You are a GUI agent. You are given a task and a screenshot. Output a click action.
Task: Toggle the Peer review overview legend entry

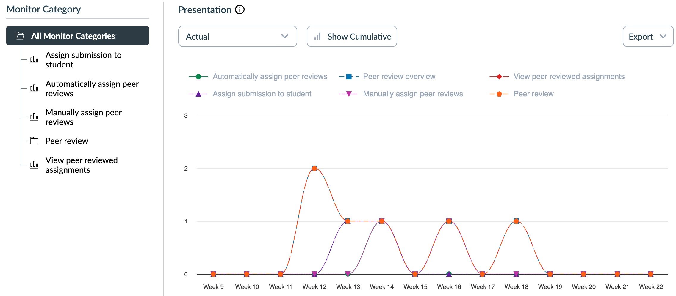(399, 76)
